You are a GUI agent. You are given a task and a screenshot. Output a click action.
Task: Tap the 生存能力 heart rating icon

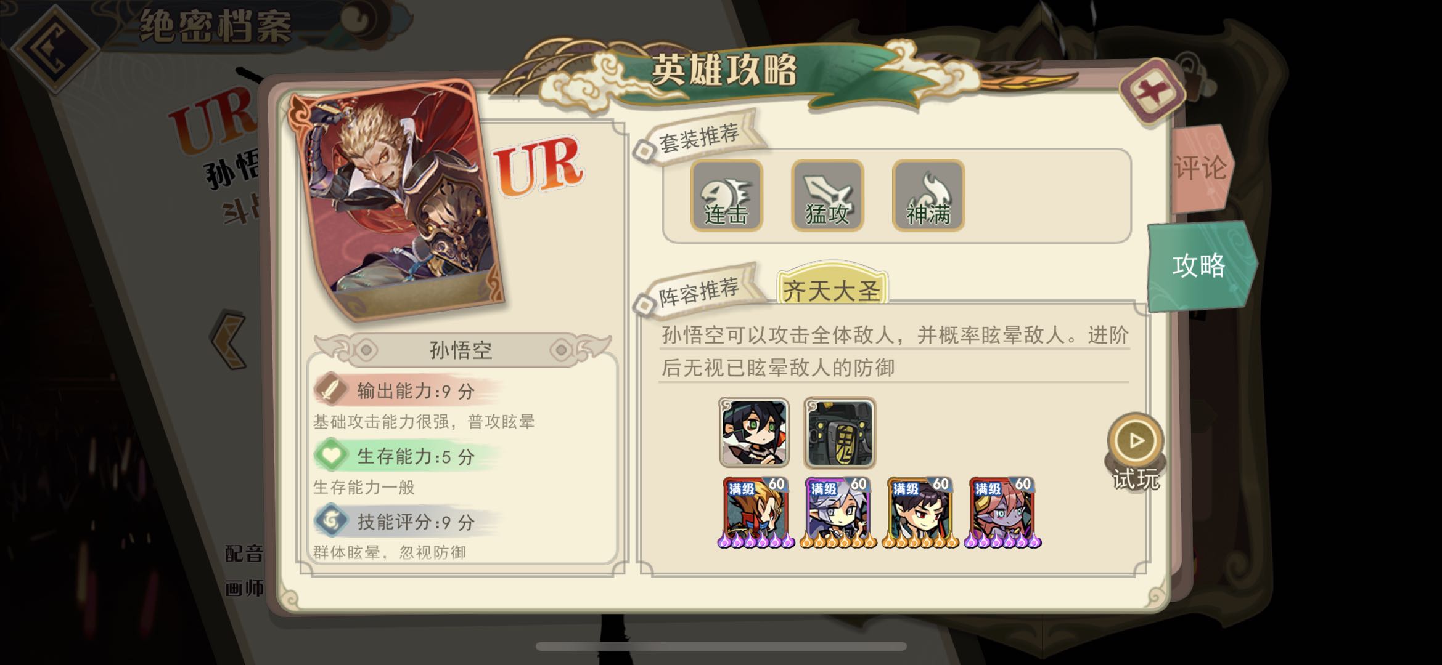point(331,456)
